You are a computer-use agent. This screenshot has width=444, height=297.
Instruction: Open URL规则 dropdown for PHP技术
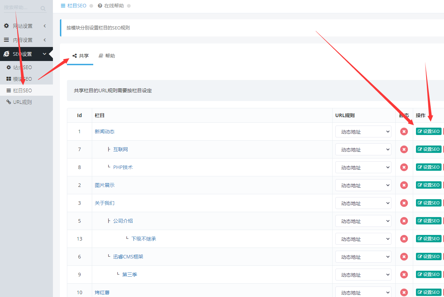point(363,168)
